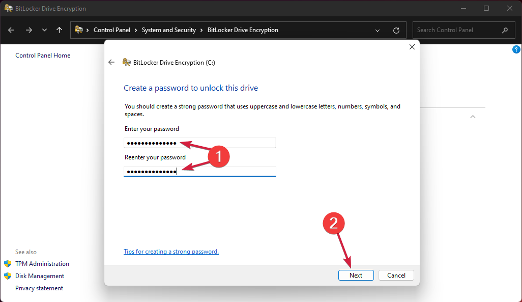
Task: Click the TPM Administration shield icon
Action: [9, 263]
